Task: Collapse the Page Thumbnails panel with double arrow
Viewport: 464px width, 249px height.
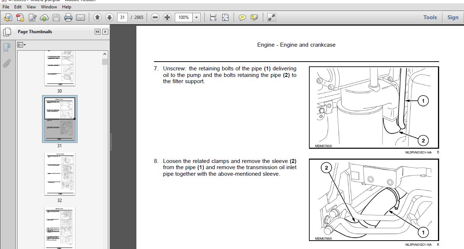Action: (x=97, y=32)
